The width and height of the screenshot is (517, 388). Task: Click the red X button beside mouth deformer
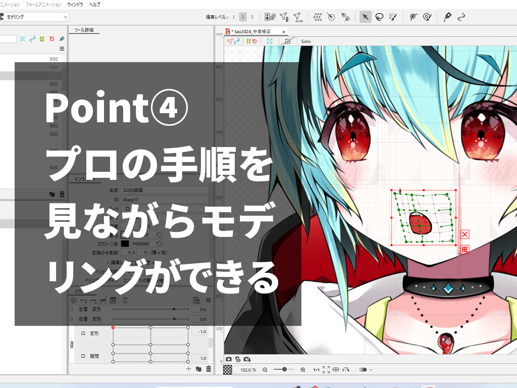pos(464,234)
